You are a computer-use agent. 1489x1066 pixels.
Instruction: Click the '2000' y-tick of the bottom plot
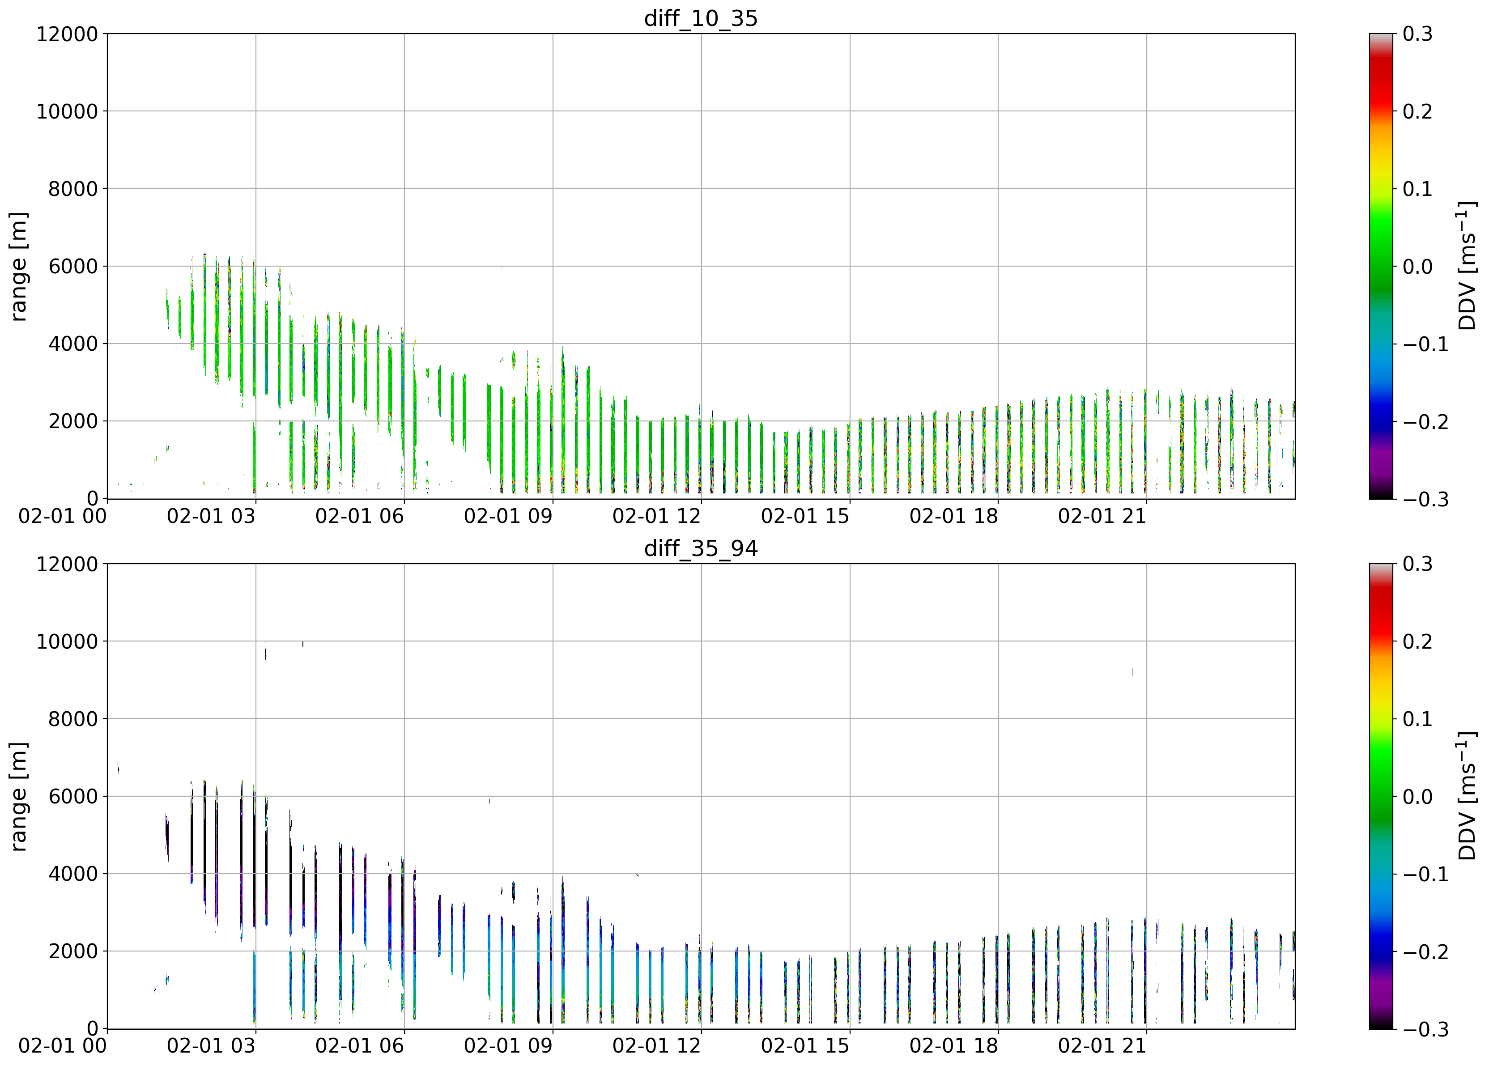(73, 951)
